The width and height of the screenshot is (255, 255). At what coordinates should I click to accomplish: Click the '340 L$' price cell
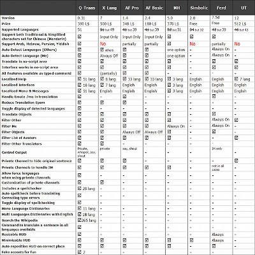point(128,24)
